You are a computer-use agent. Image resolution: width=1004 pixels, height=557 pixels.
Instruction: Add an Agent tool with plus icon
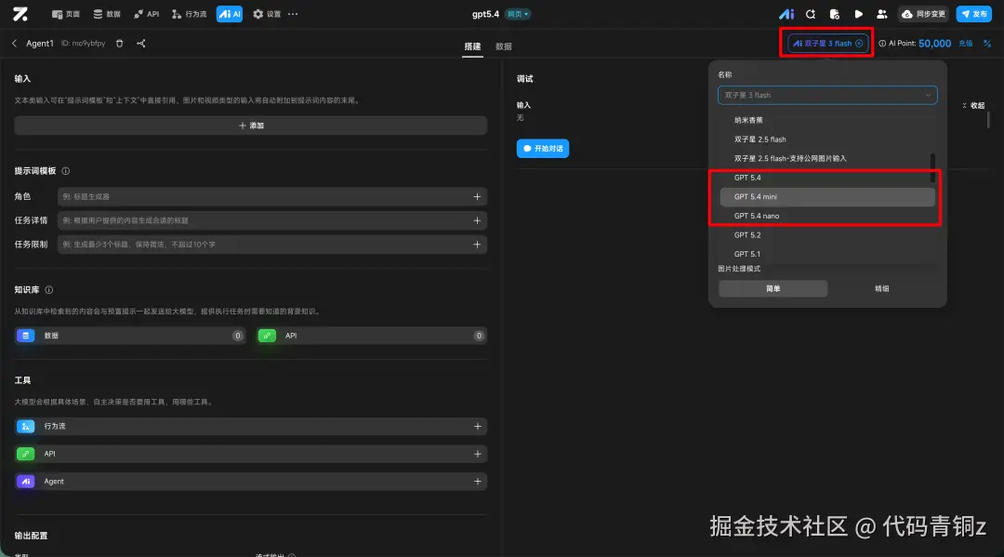tap(478, 482)
